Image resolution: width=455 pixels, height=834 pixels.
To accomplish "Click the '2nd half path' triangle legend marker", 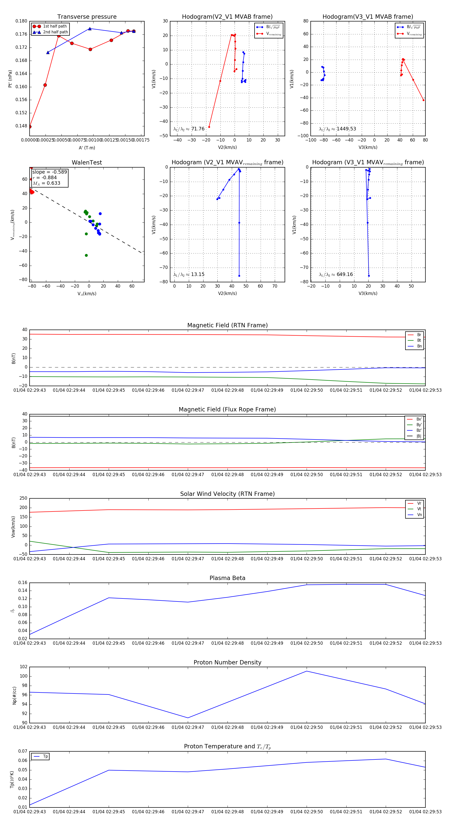I will tap(37, 32).
